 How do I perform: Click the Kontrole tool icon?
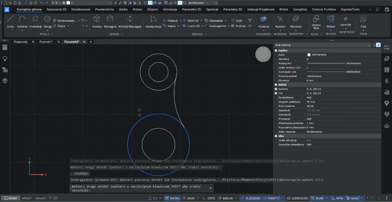pyautogui.click(x=346, y=19)
